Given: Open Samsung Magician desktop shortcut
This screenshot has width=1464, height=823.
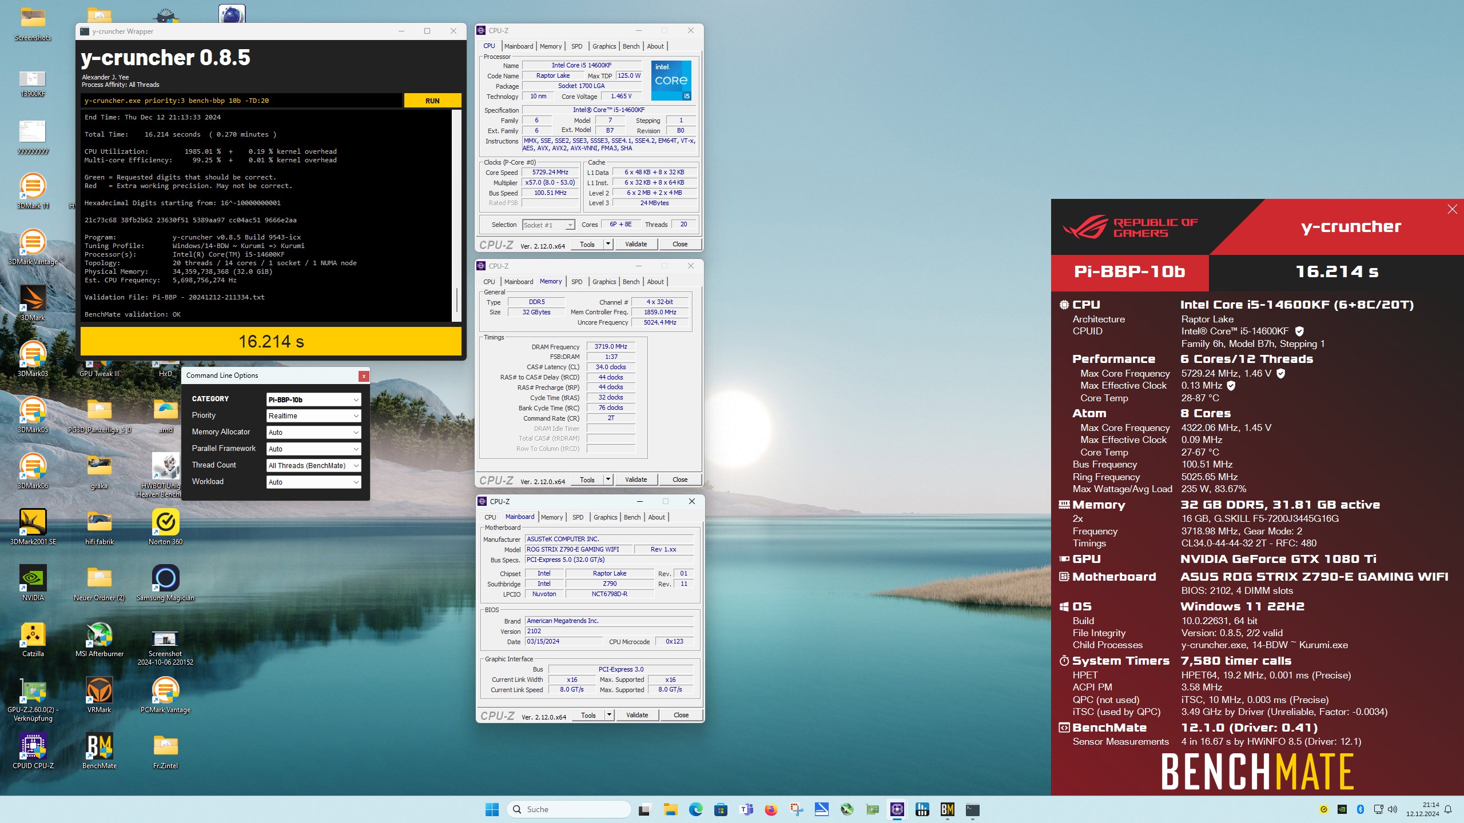Looking at the screenshot, I should (x=166, y=583).
